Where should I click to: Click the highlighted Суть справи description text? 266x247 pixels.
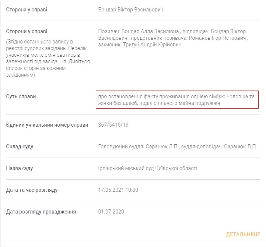pyautogui.click(x=176, y=100)
